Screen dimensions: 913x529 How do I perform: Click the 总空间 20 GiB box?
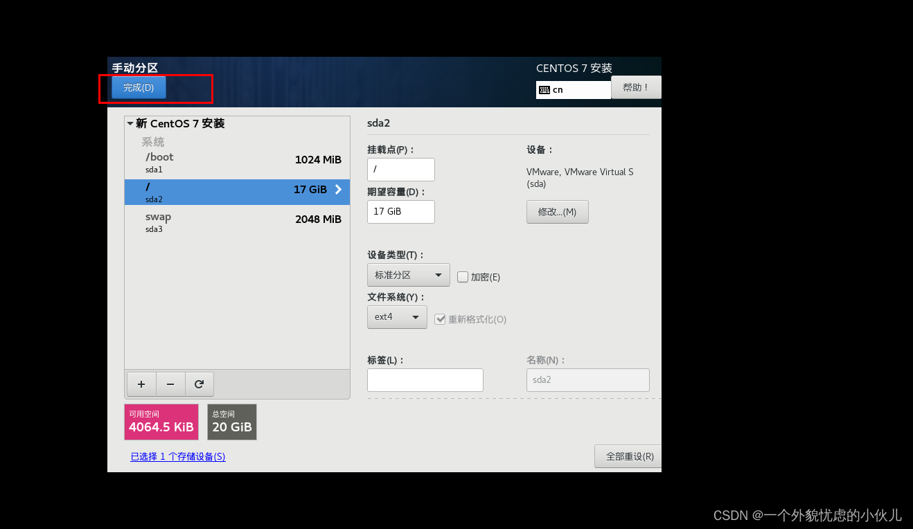click(232, 422)
